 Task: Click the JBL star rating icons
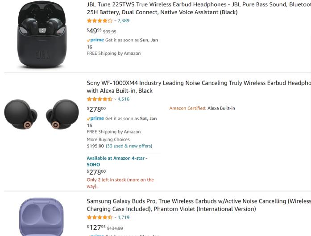pos(100,21)
